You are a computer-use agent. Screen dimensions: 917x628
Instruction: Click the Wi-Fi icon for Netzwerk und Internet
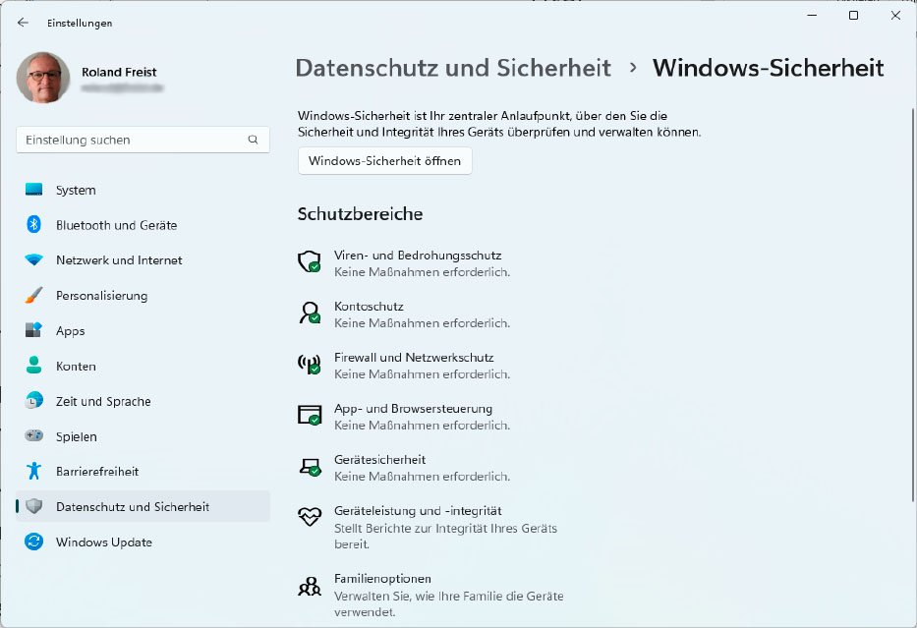[34, 259]
